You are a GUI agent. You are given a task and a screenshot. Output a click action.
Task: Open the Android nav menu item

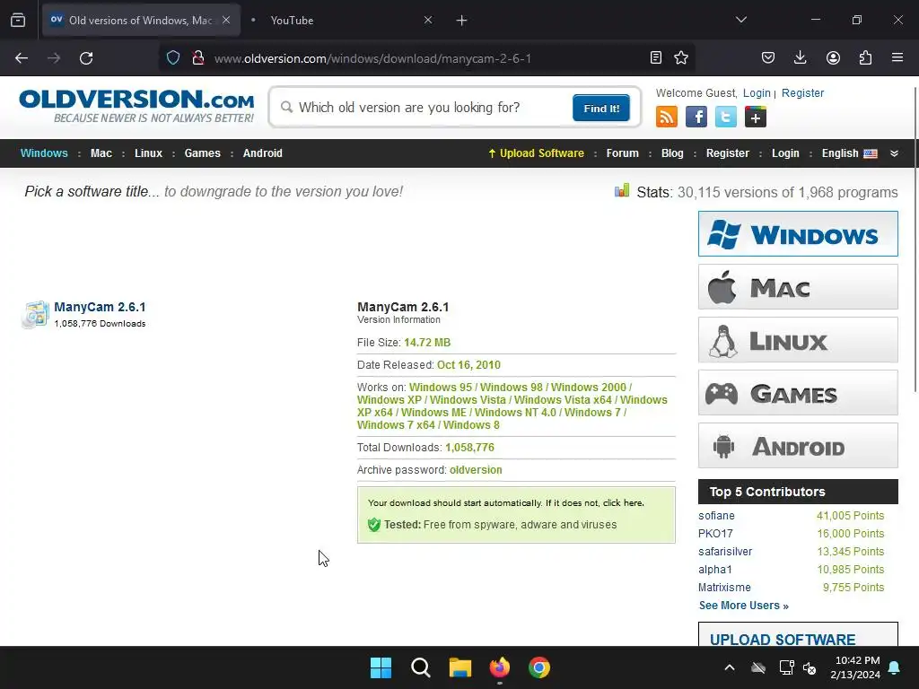point(263,153)
